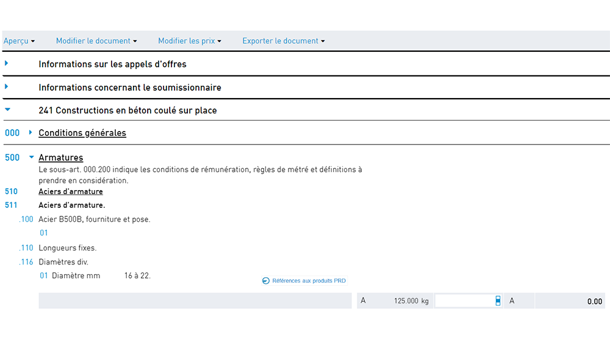Screen dimensions: 610x340
Task: Click the blue calculator icon in price field
Action: [x=498, y=301]
